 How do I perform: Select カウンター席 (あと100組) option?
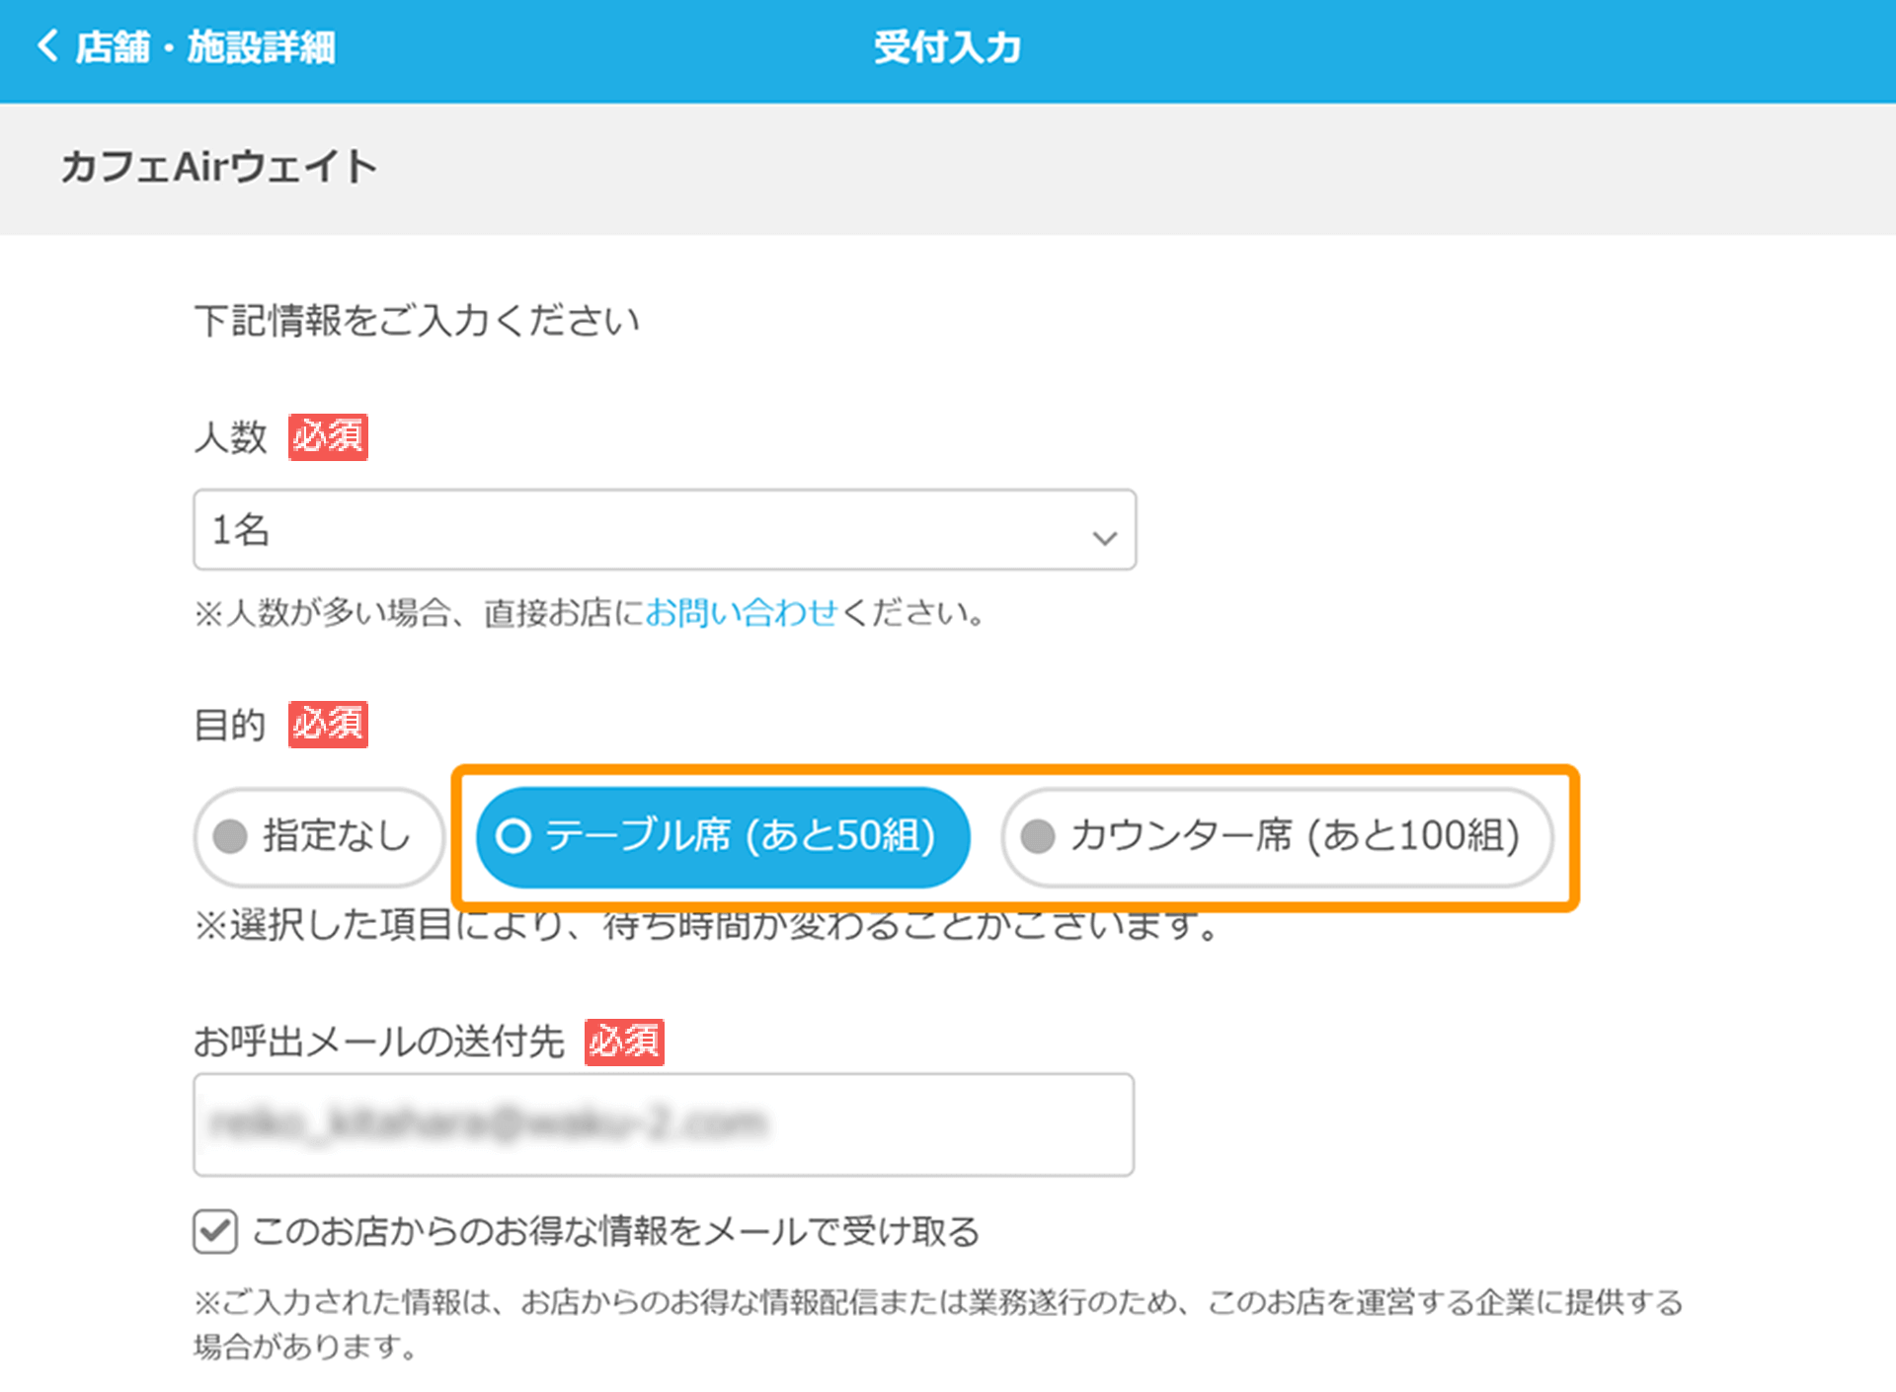[1278, 836]
